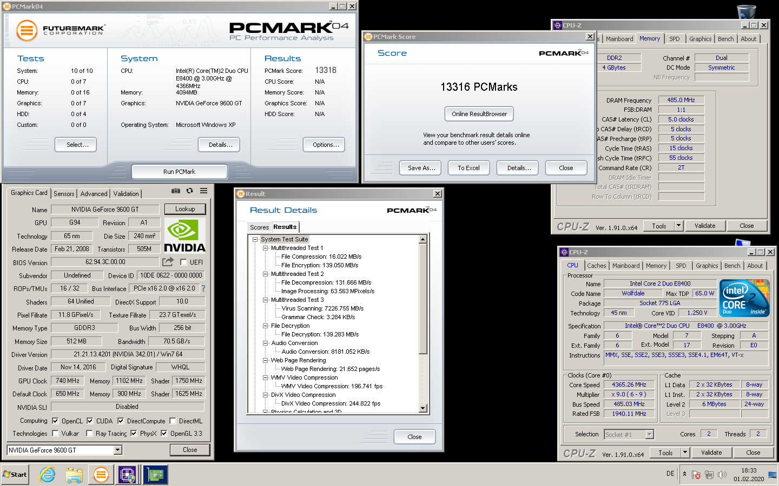Switch to PCMark04 taskbar icon
This screenshot has width=779, height=486.
click(101, 475)
